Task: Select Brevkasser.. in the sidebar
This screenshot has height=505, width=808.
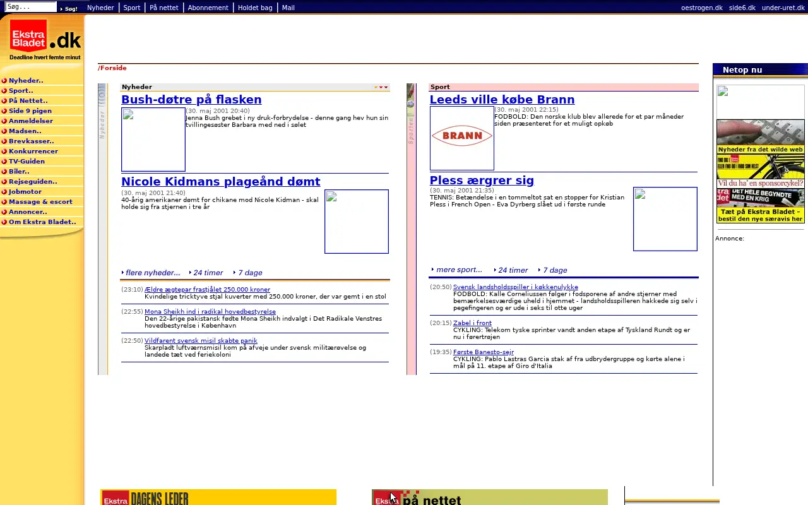Action: 32,141
